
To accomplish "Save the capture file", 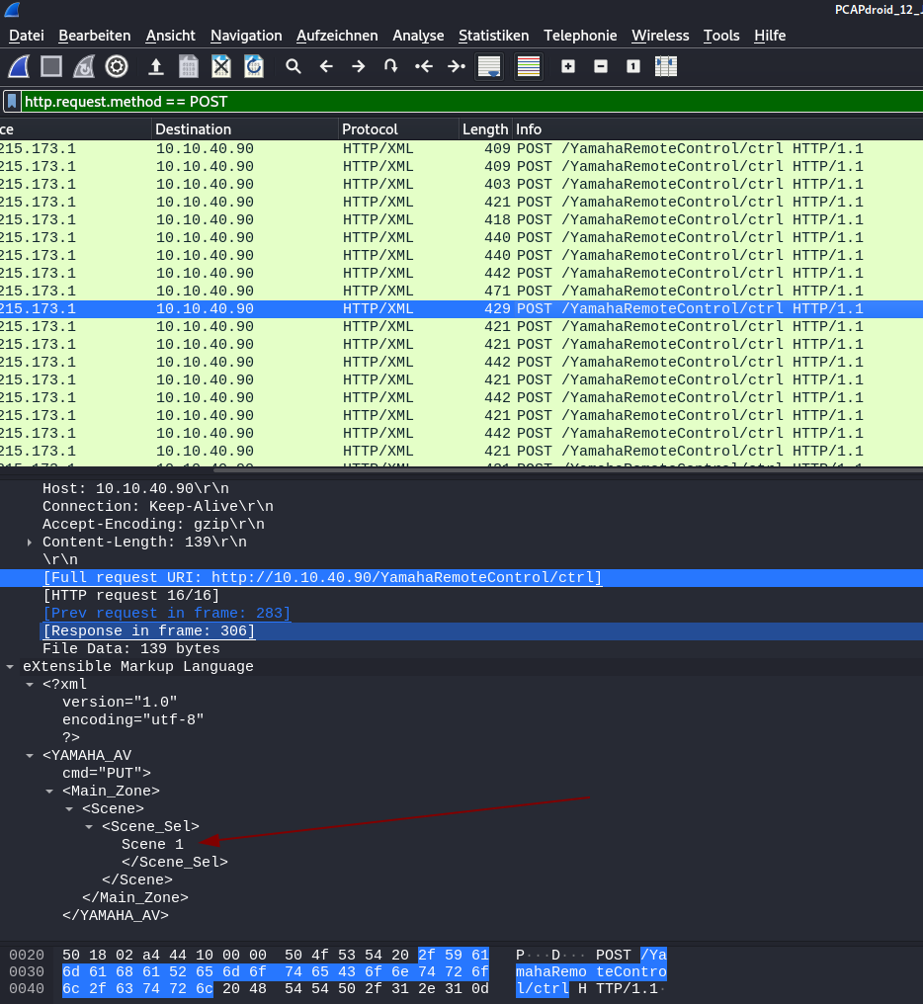I will [x=189, y=66].
